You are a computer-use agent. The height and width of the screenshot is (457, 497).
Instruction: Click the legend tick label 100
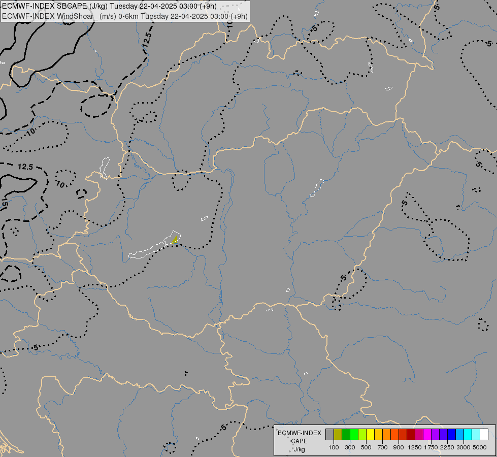tap(334, 447)
